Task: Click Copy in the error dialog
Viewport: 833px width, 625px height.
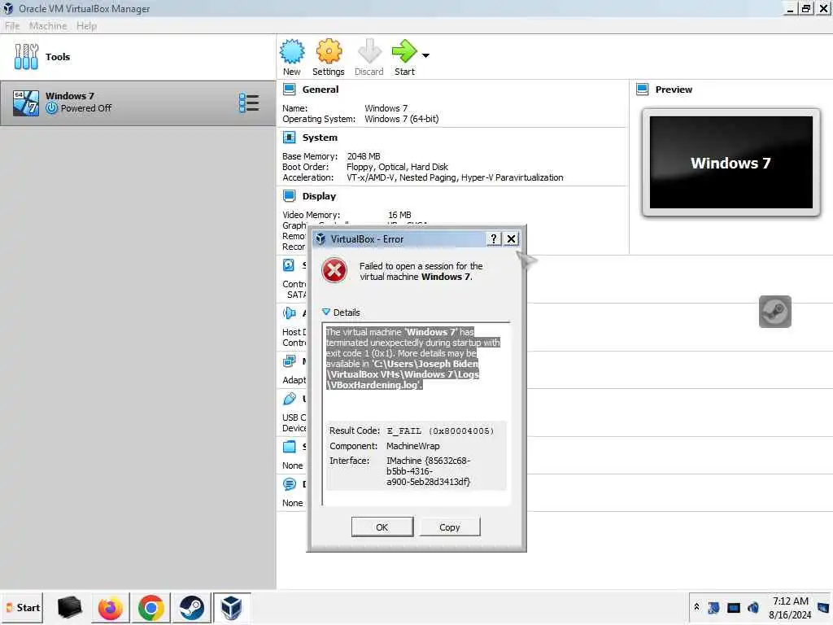Action: coord(450,527)
